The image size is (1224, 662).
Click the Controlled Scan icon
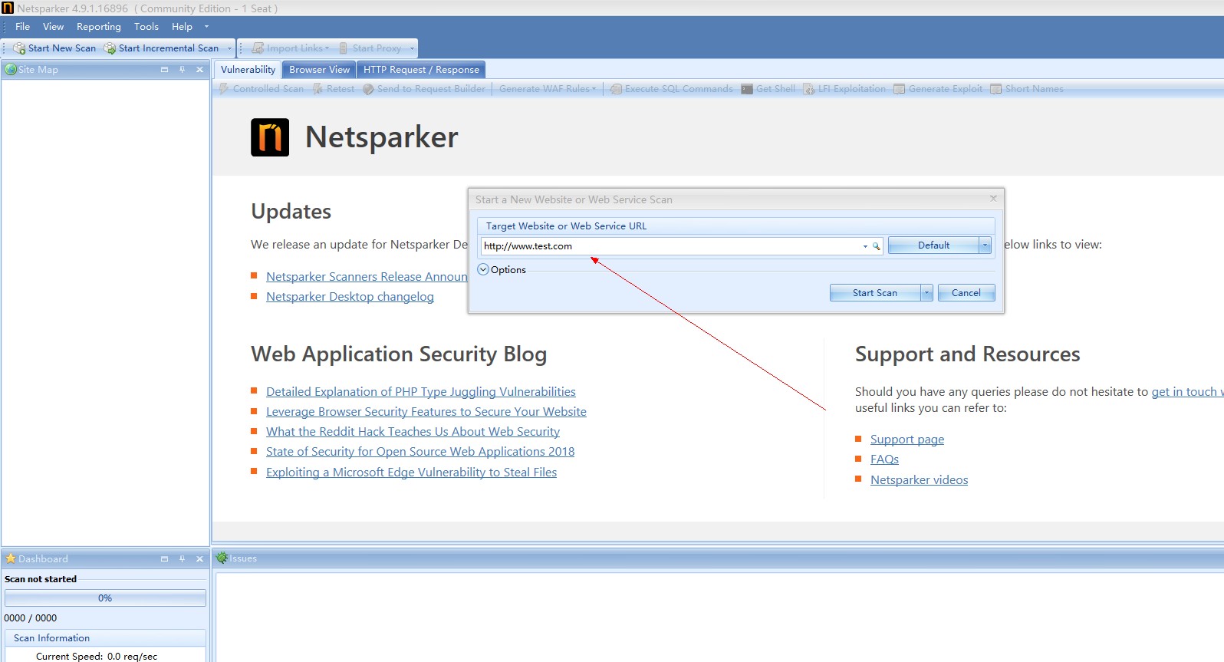tap(225, 89)
